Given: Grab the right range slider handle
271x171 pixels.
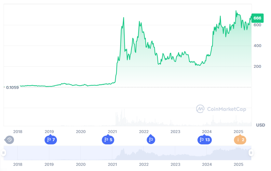Looking at the screenshot, I should click(251, 153).
